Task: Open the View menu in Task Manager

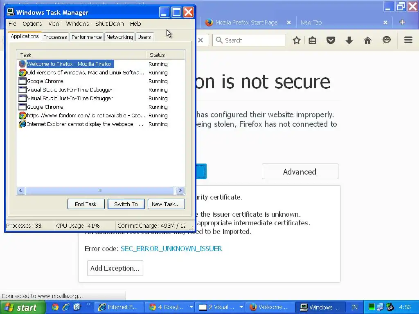Action: point(54,24)
